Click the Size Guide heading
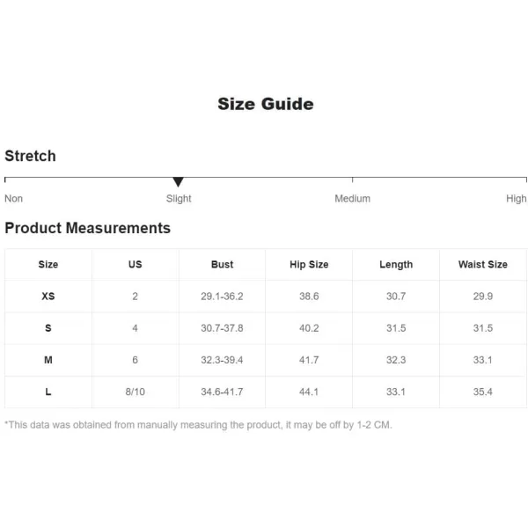The image size is (528, 528). click(x=265, y=104)
